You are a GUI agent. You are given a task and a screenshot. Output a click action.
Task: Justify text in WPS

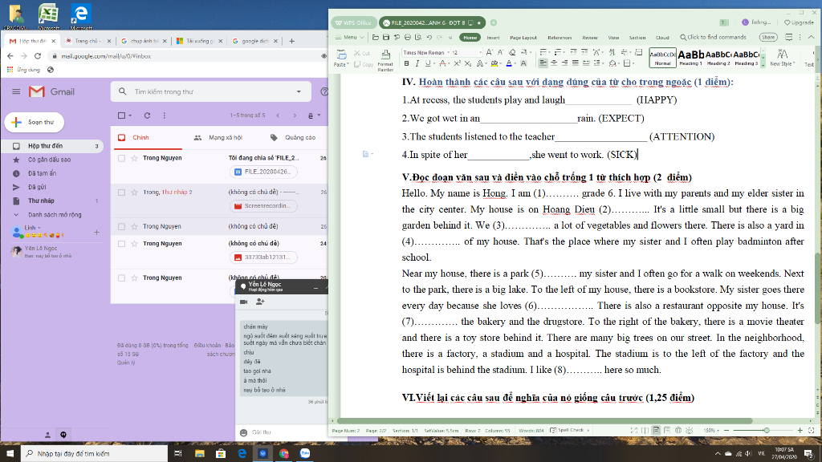(575, 63)
